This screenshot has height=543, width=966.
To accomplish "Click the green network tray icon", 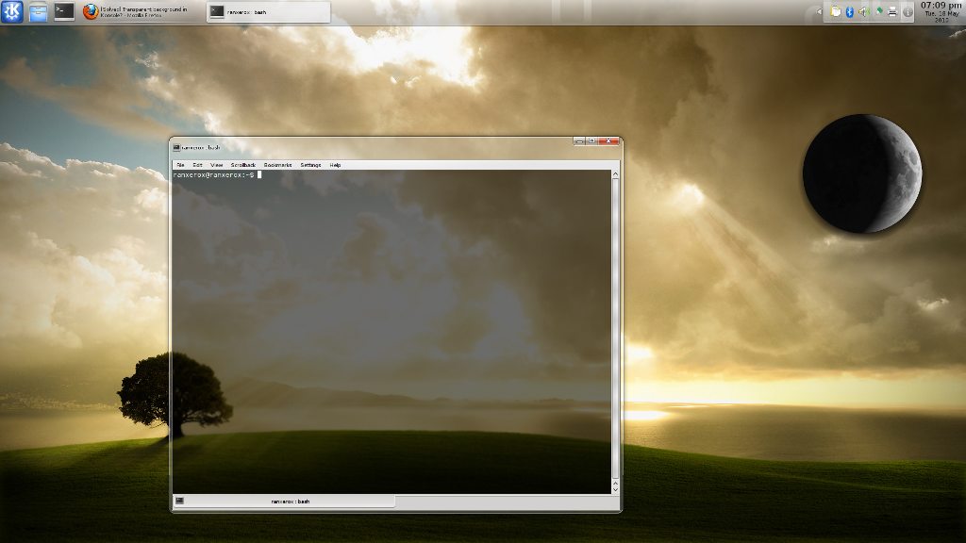I will [878, 12].
